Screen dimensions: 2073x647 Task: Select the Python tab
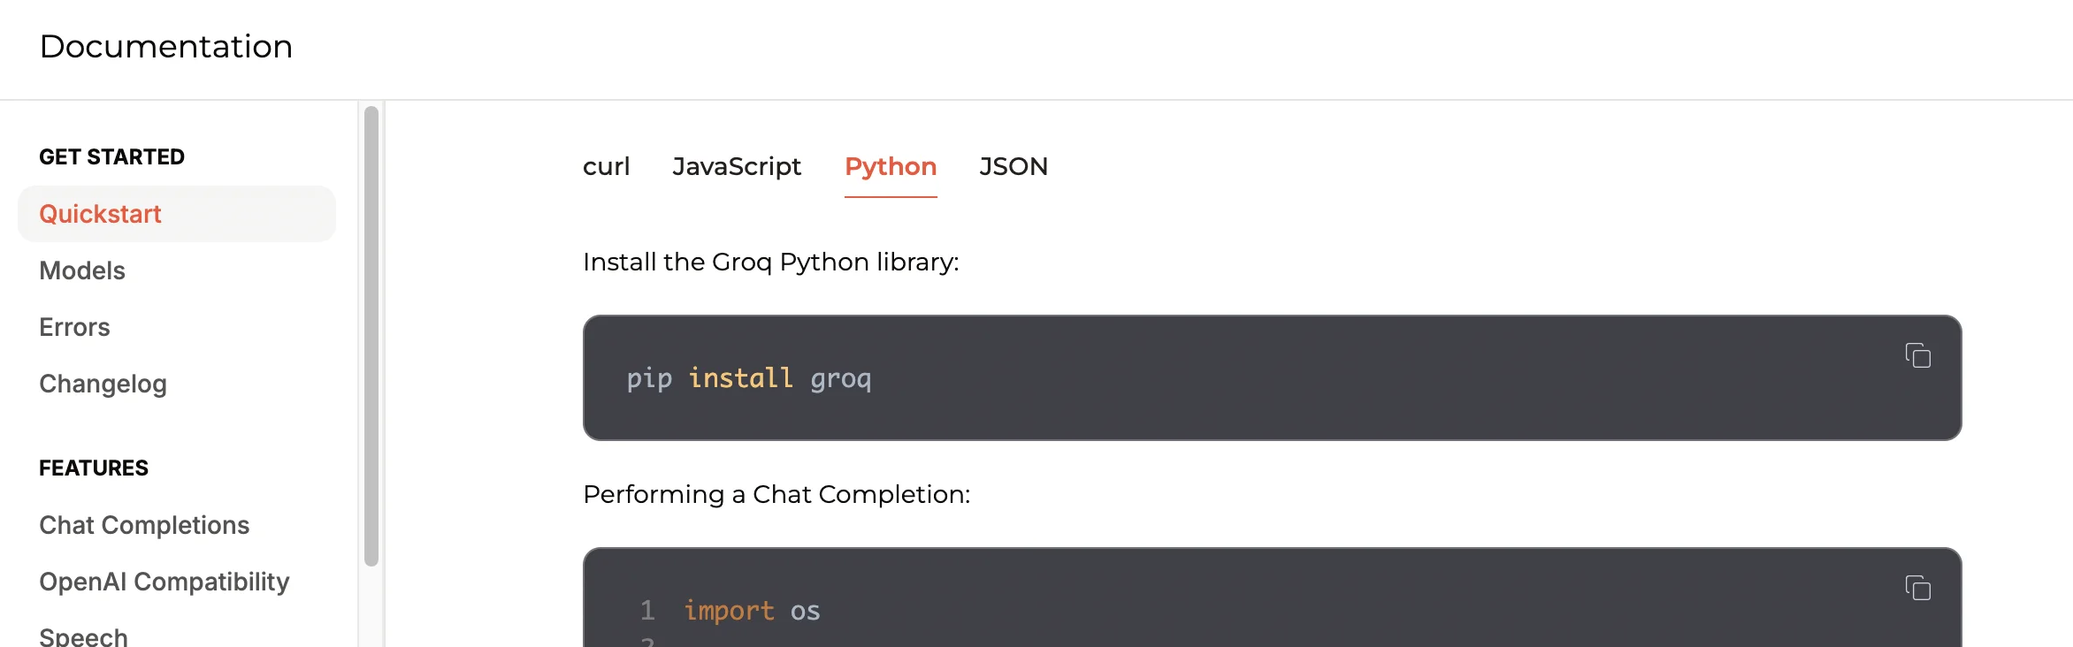(890, 166)
